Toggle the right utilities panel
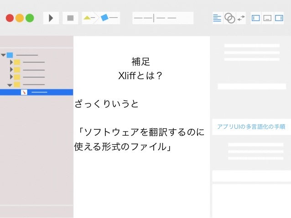Screen dimensions: 291x218 tap(279, 18)
